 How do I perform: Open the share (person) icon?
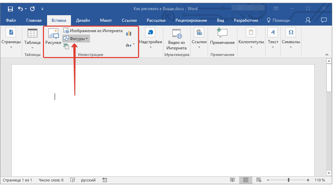click(308, 20)
